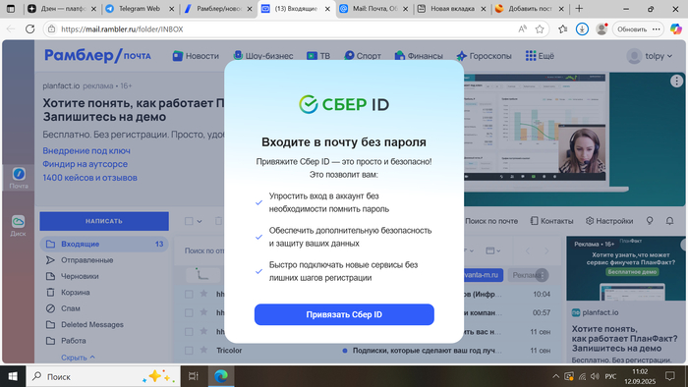Expand the tolpy account menu

(650, 56)
